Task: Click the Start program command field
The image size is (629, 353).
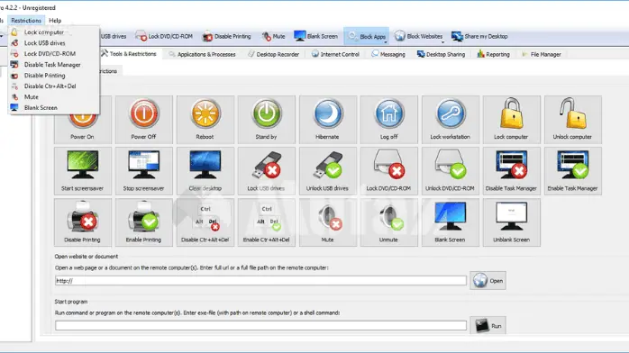Action: point(260,326)
